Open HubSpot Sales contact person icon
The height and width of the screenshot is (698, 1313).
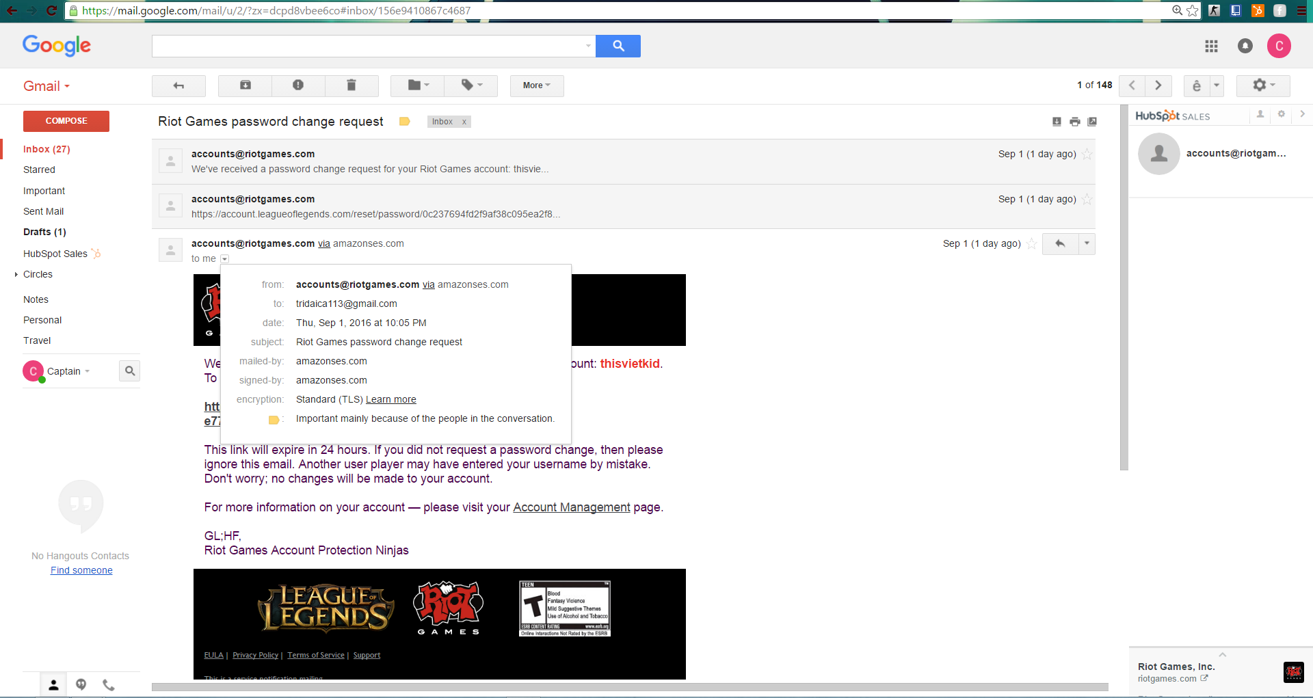click(1260, 114)
